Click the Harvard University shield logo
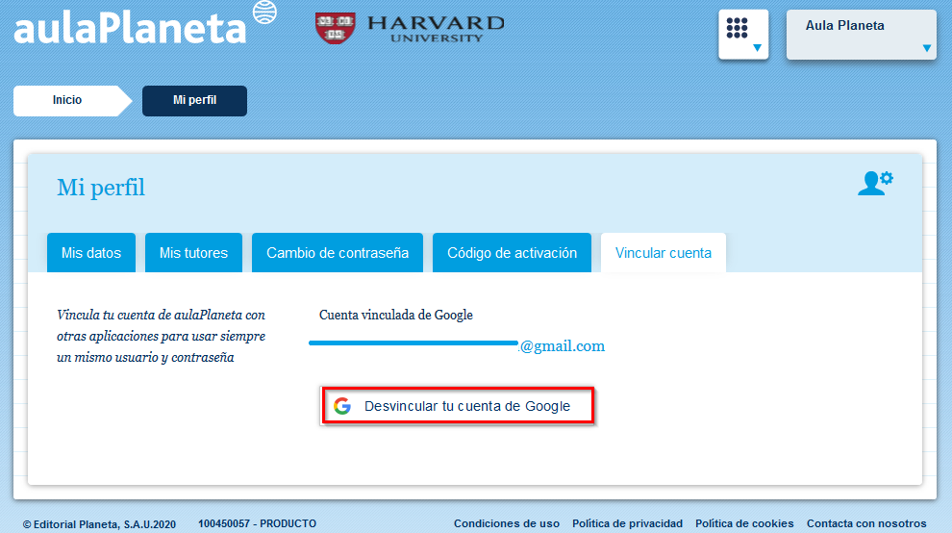The image size is (952, 533). 332,28
